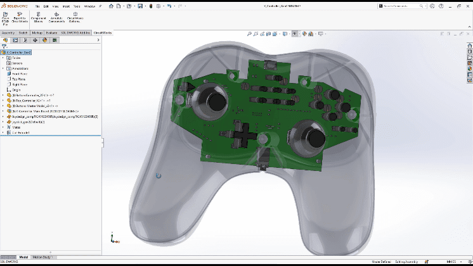Click Apply Scene icon
The image size is (473, 266).
(x=311, y=34)
